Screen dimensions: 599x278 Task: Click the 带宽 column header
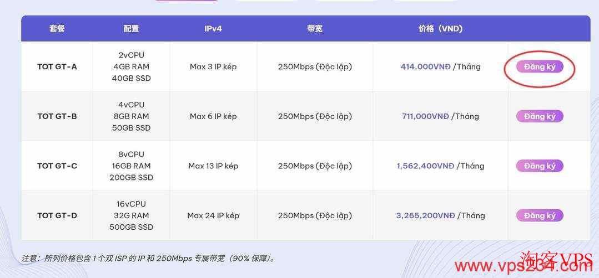coord(315,28)
